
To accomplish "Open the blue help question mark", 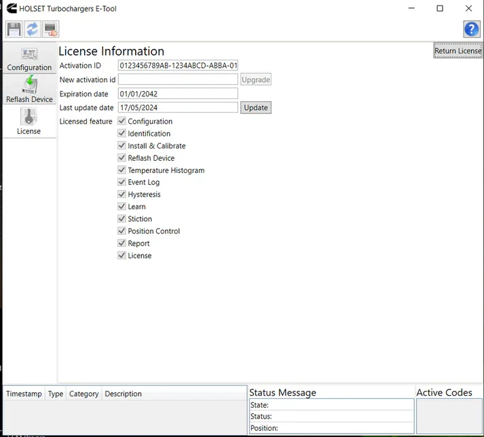I will (471, 29).
